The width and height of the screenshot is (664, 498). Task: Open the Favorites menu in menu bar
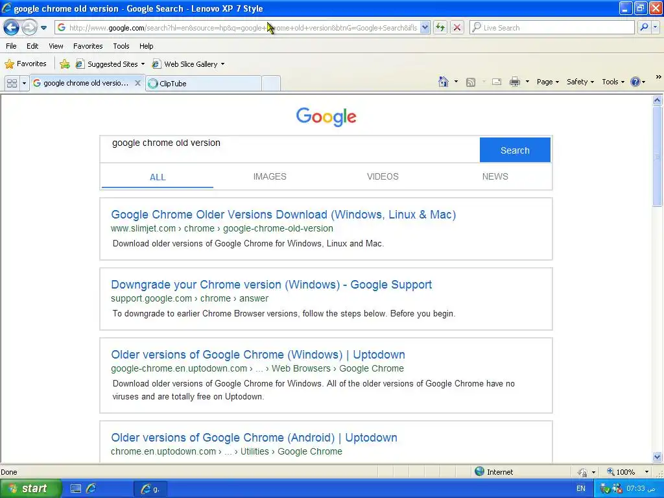tap(88, 46)
